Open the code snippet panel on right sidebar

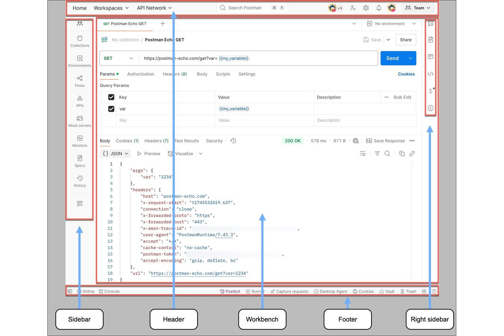pos(430,74)
